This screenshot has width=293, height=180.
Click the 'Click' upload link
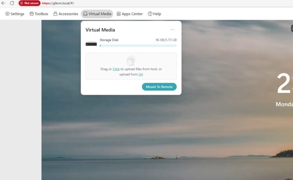tap(116, 69)
